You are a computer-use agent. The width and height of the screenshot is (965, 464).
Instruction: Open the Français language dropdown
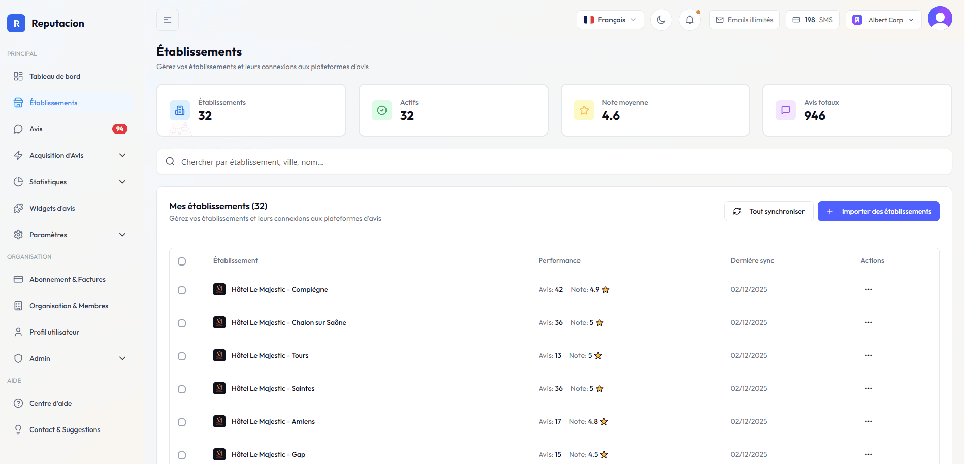click(x=609, y=19)
